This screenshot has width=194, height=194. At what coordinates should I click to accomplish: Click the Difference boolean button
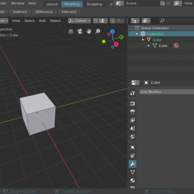coord(44,12)
